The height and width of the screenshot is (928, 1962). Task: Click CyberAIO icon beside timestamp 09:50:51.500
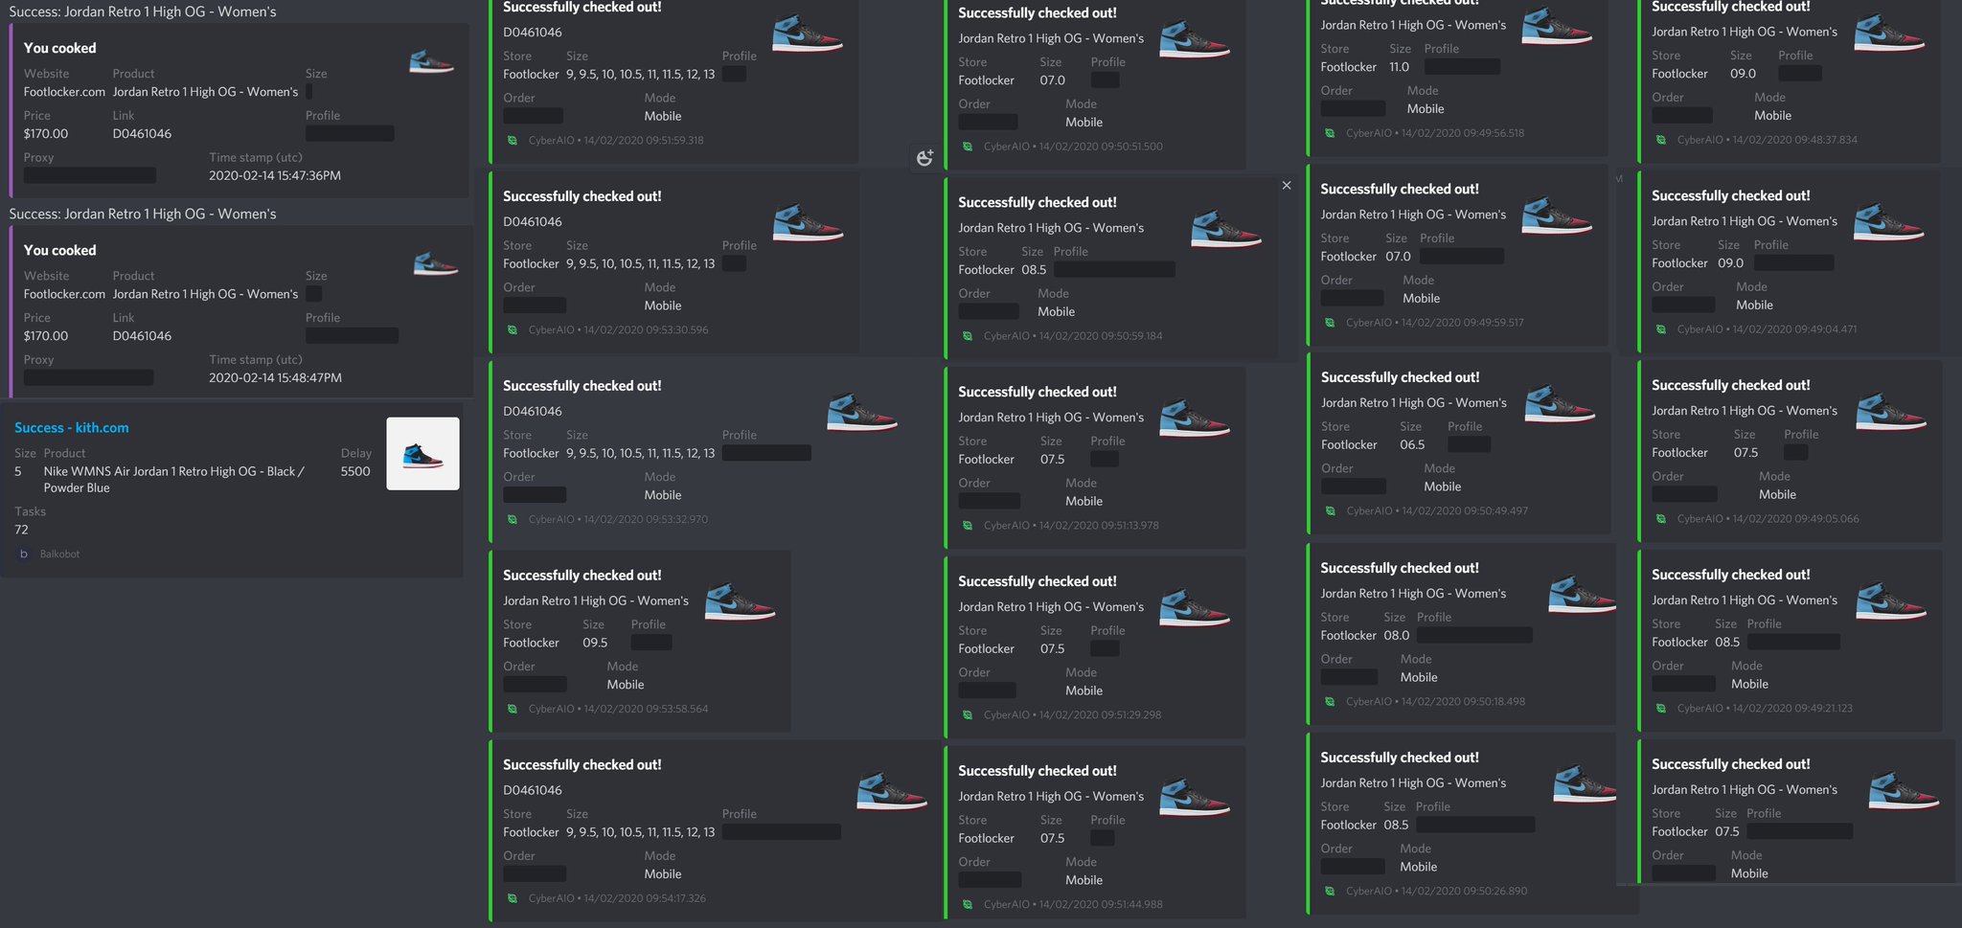(x=968, y=147)
